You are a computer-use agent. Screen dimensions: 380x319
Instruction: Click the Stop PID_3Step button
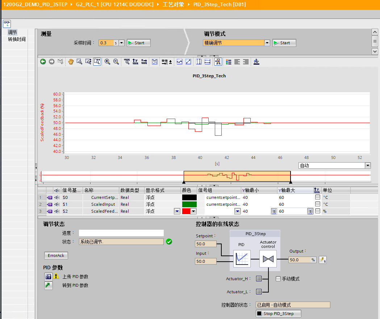tap(278, 314)
